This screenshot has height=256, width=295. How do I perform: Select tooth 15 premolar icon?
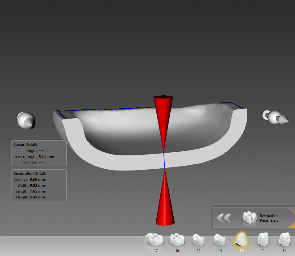[198, 240]
